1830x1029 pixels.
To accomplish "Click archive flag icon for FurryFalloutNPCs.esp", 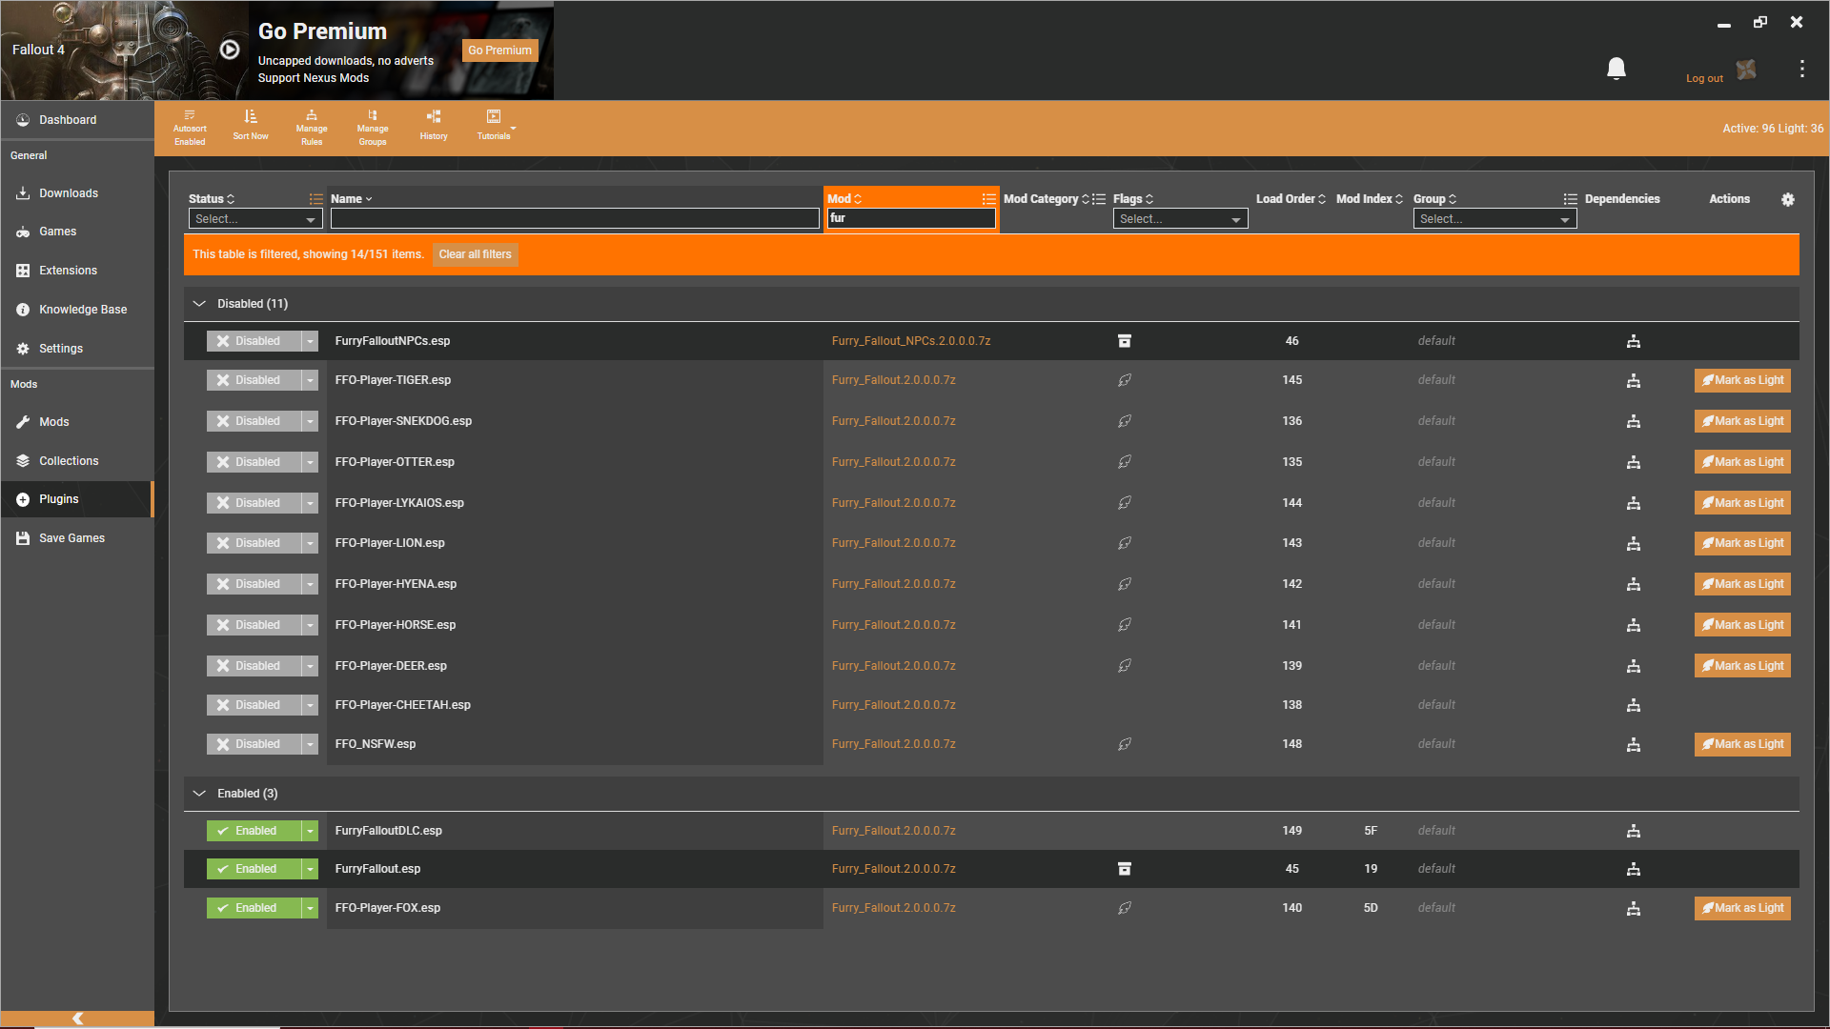I will coord(1125,341).
